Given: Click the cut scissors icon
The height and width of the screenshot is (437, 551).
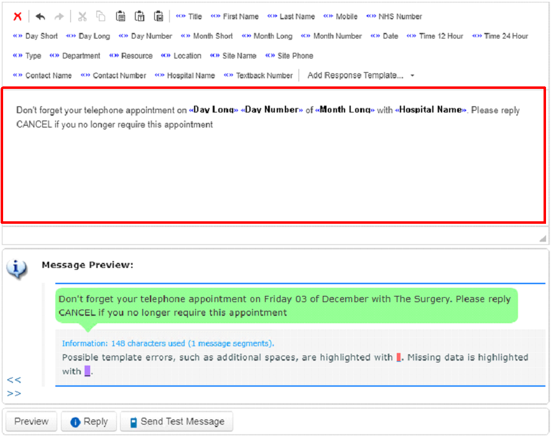Looking at the screenshot, I should (82, 17).
